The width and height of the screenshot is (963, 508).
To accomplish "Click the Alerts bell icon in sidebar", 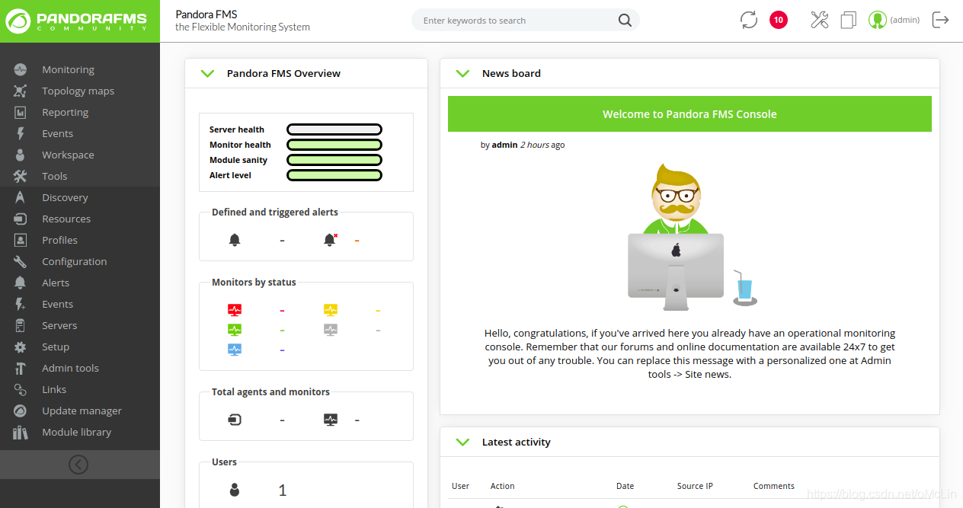I will click(x=21, y=283).
